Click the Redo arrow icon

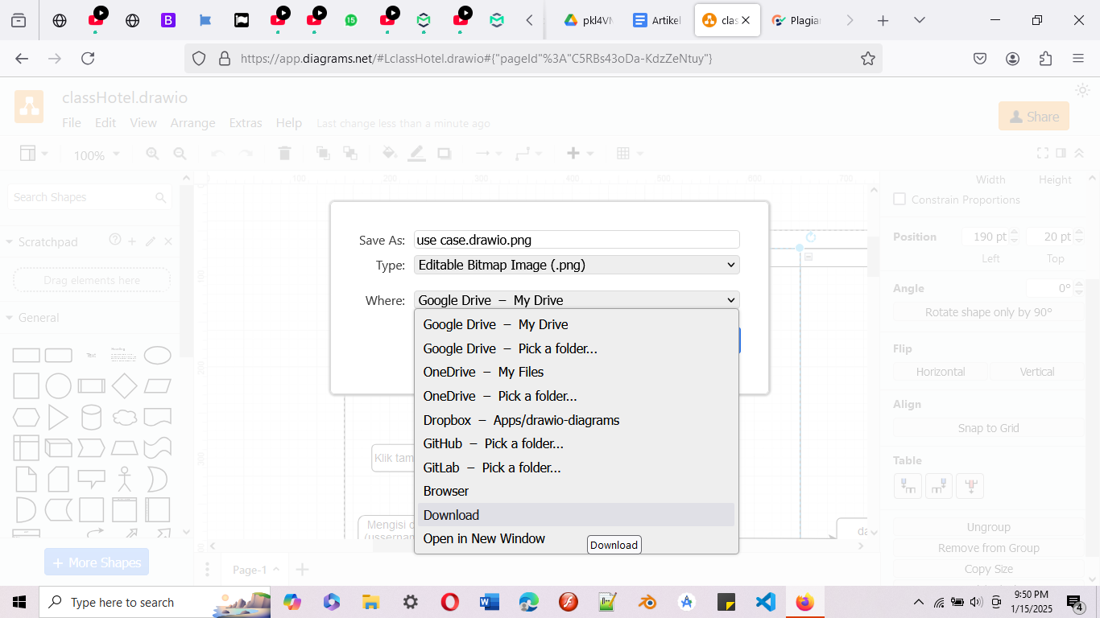(246, 153)
